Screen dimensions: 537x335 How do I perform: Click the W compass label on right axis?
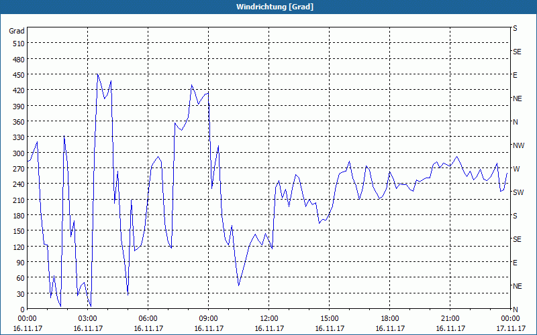coord(516,169)
